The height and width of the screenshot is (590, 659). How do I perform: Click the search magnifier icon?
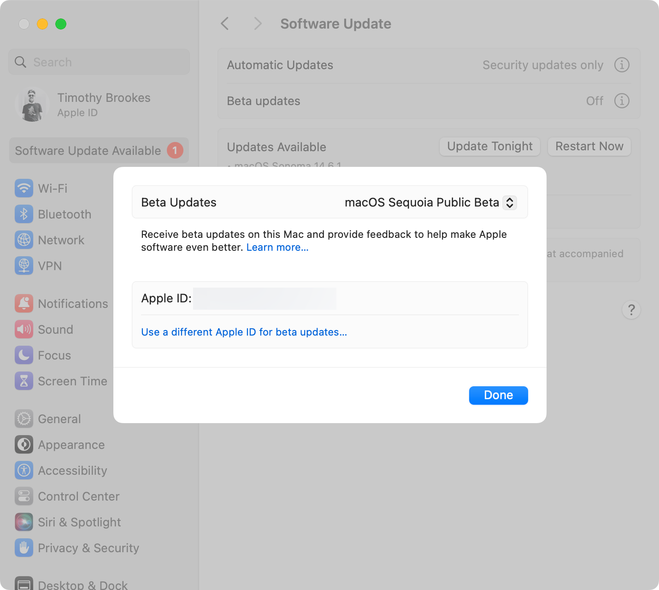[21, 62]
